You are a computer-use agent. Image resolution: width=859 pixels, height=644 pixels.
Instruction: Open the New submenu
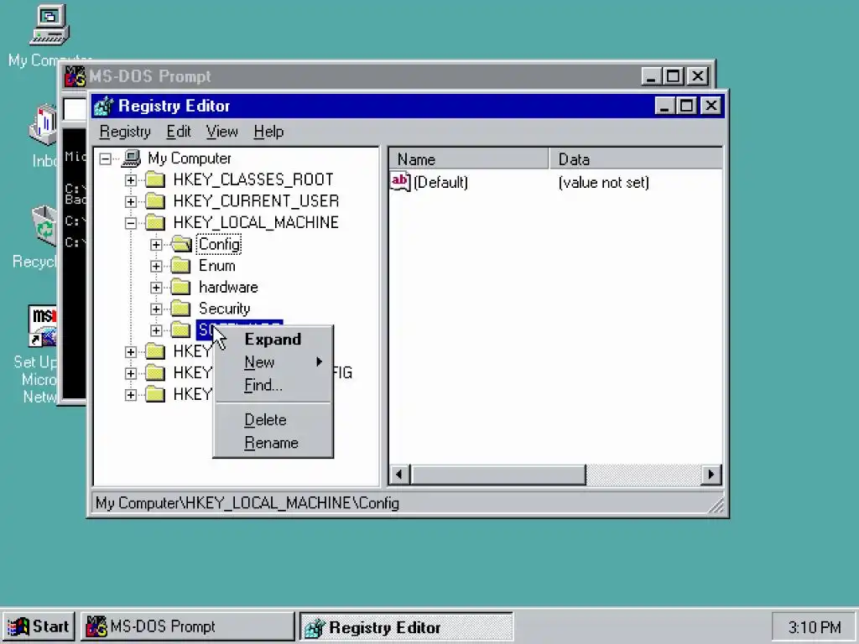[x=273, y=362]
